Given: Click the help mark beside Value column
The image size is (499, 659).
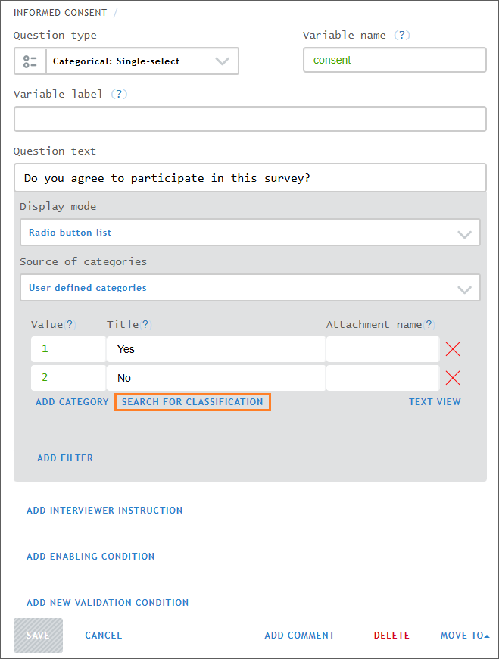Looking at the screenshot, I should click(70, 324).
